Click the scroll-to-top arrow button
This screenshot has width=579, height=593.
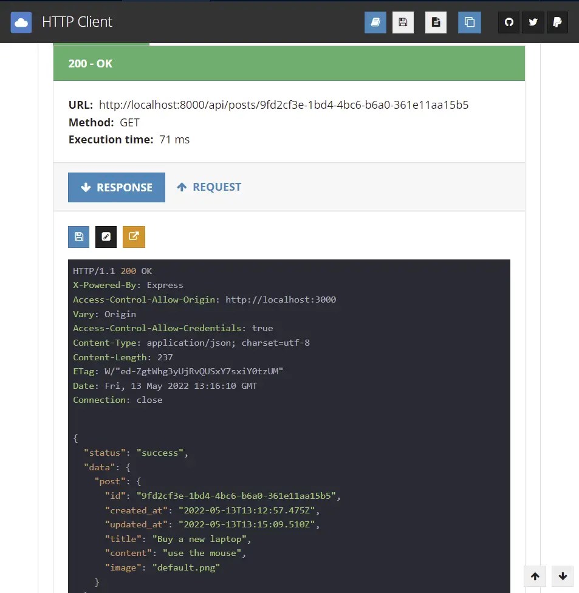[535, 576]
